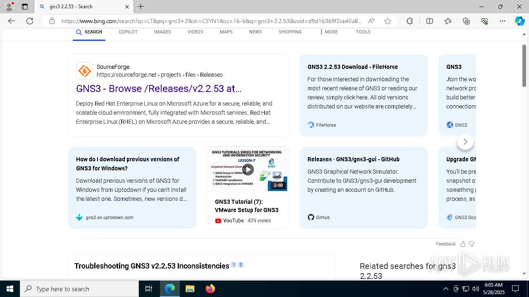
Task: Click the SourceForge site logo icon
Action: coord(85,71)
